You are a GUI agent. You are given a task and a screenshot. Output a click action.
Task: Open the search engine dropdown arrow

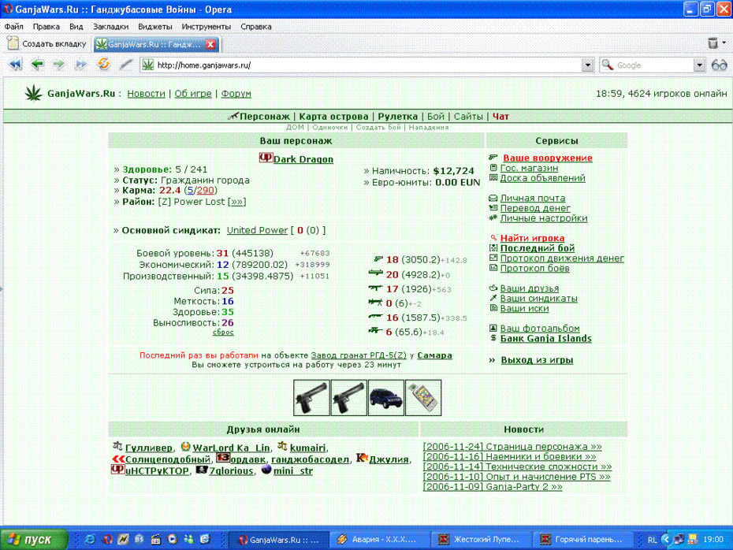click(x=699, y=65)
